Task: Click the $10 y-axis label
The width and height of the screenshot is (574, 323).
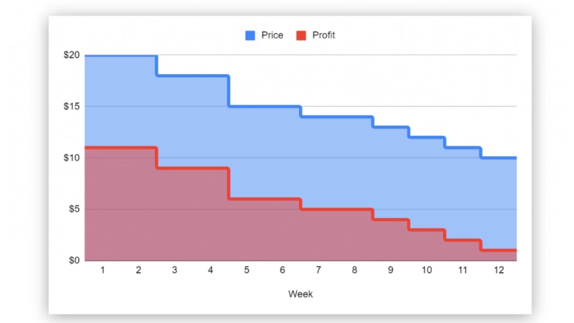Action: tap(71, 158)
